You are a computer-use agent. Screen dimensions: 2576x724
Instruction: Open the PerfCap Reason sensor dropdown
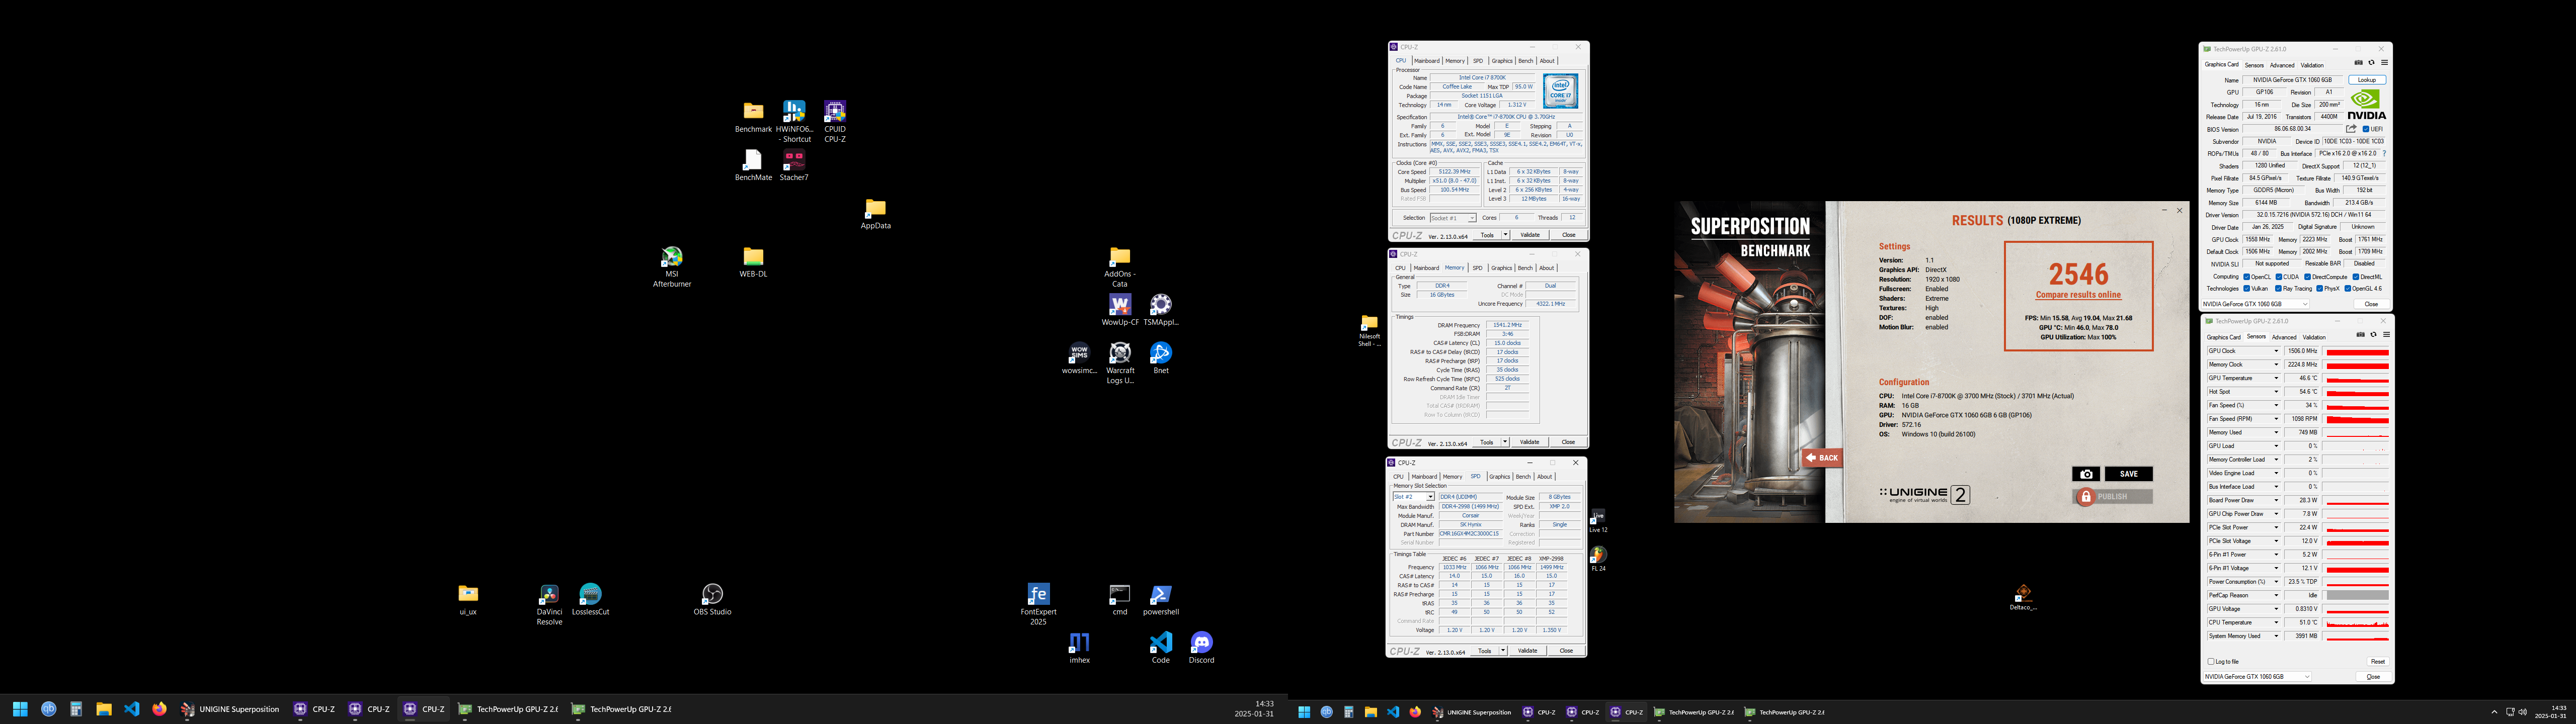(2277, 595)
